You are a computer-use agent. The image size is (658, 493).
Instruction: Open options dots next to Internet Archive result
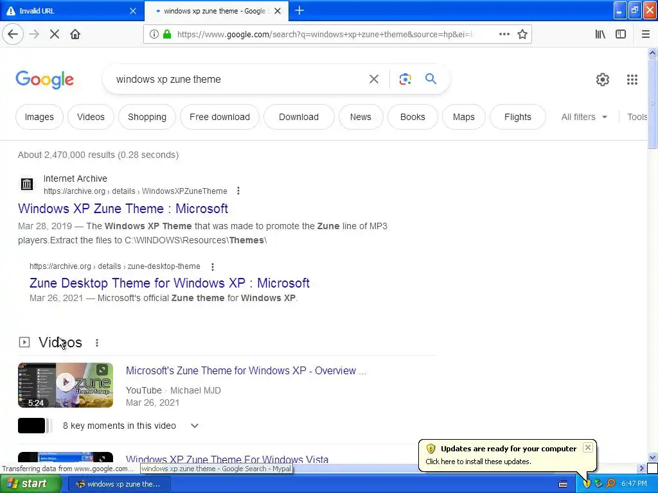238,191
